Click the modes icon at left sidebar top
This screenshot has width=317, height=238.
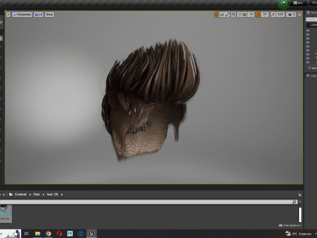1,22
